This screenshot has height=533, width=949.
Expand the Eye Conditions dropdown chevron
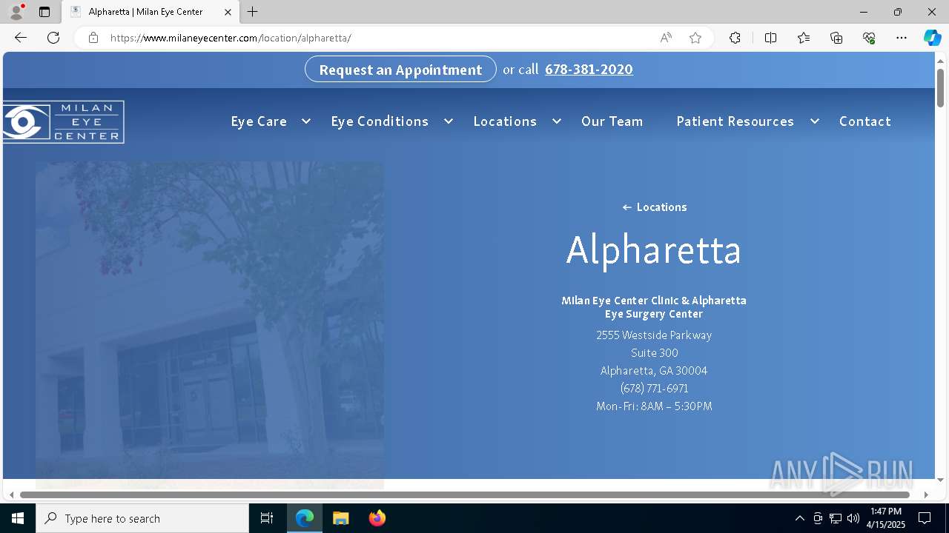click(448, 121)
